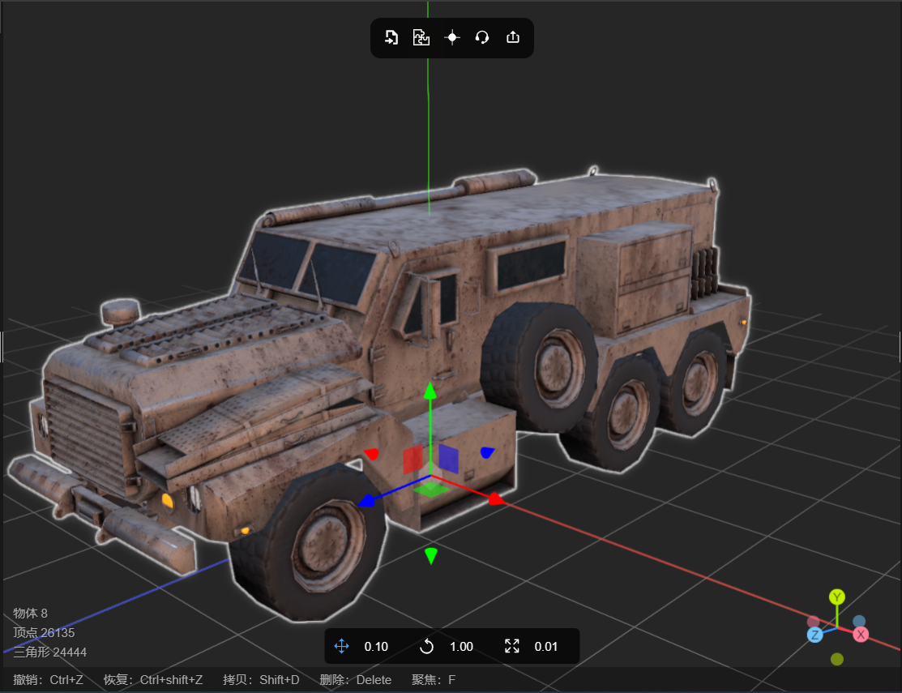This screenshot has height=693, width=902.
Task: Click the green Y-axis gizmo arrow
Action: 430,391
